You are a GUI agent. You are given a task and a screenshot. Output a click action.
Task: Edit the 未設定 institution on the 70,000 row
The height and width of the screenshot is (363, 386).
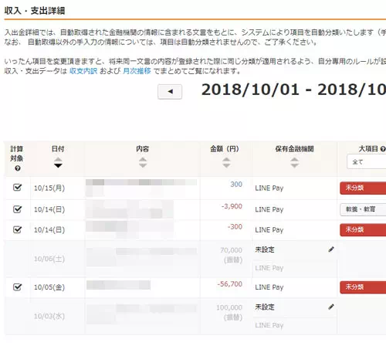click(x=331, y=249)
